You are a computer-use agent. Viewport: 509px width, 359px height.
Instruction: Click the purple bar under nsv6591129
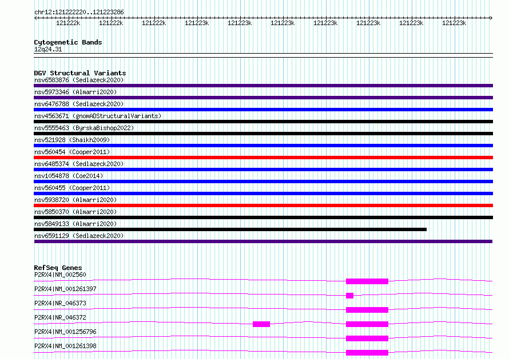pos(263,241)
